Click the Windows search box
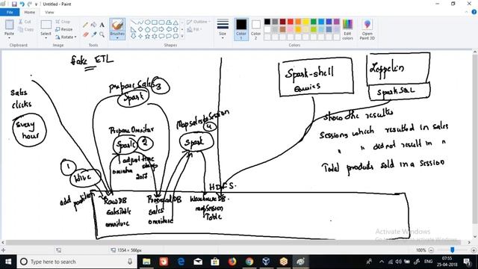Screen dimensions: 478x269 76,262
